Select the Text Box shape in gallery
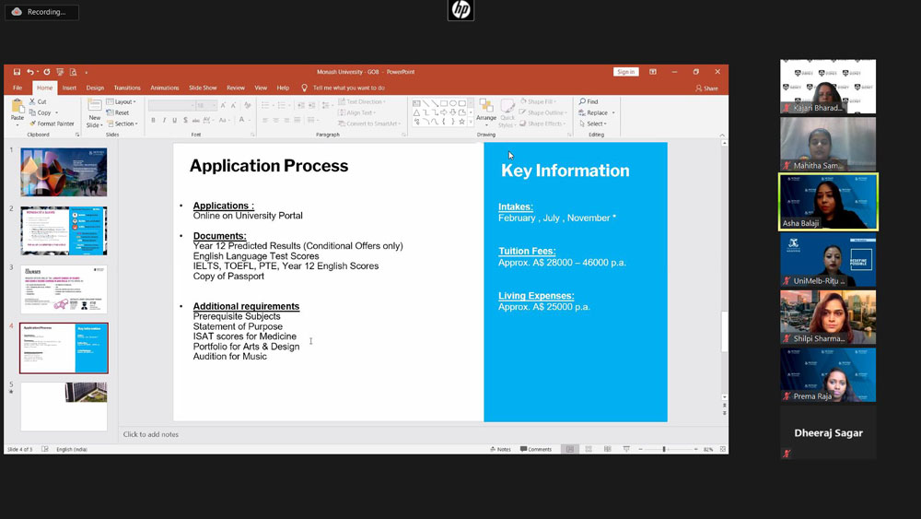 pyautogui.click(x=416, y=103)
